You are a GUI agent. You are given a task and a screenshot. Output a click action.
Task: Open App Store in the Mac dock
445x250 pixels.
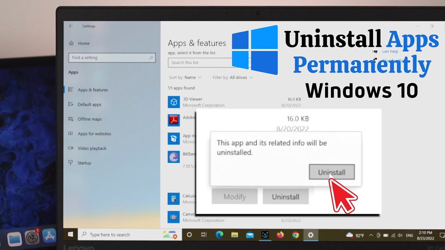[49, 235]
